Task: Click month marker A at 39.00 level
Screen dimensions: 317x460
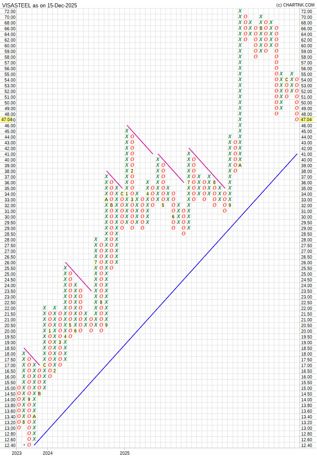Action: 240,165
